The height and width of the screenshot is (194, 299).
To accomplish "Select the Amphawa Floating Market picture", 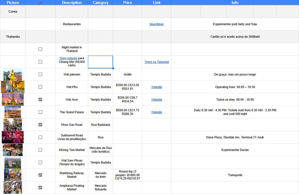I will (x=13, y=187).
